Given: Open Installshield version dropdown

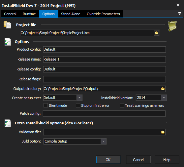Looking at the screenshot, I should pyautogui.click(x=164, y=98).
